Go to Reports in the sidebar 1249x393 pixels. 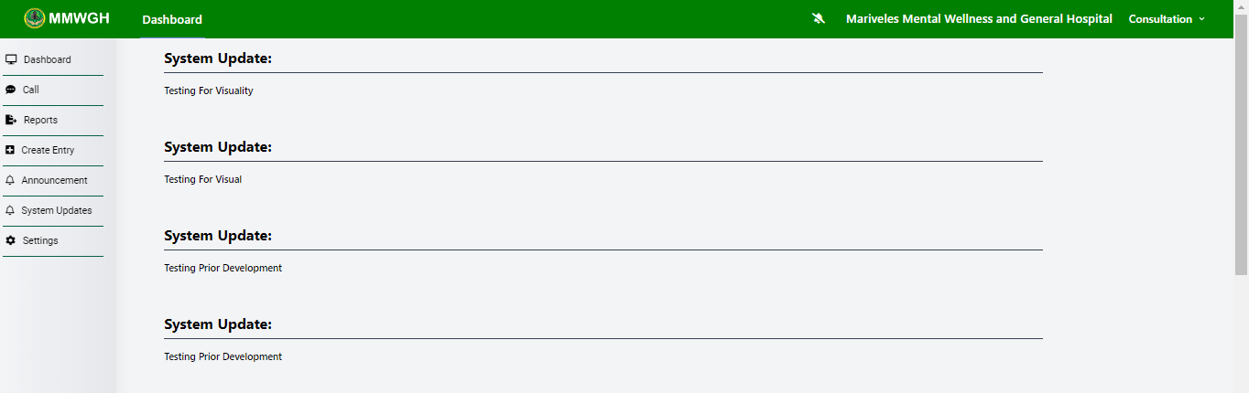click(x=40, y=120)
